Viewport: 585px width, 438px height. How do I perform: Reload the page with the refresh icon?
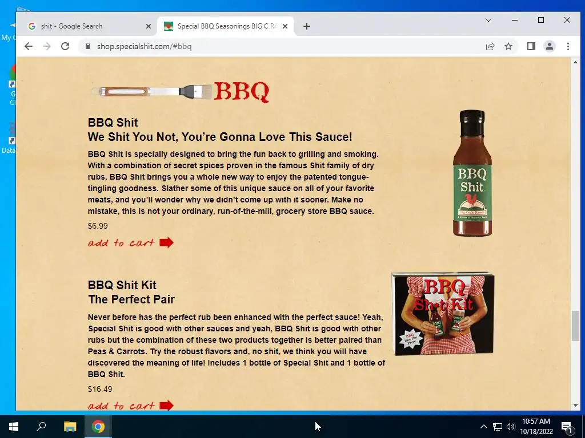[65, 46]
